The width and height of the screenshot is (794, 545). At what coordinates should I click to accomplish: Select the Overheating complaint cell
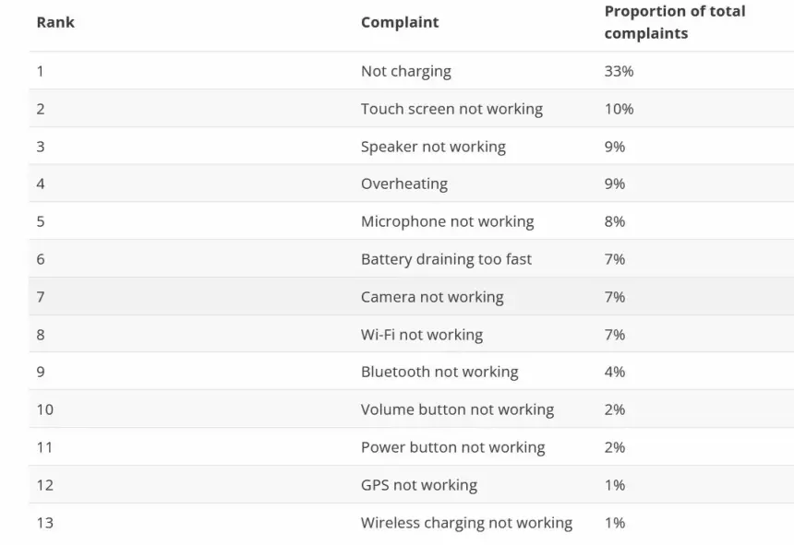click(x=403, y=184)
